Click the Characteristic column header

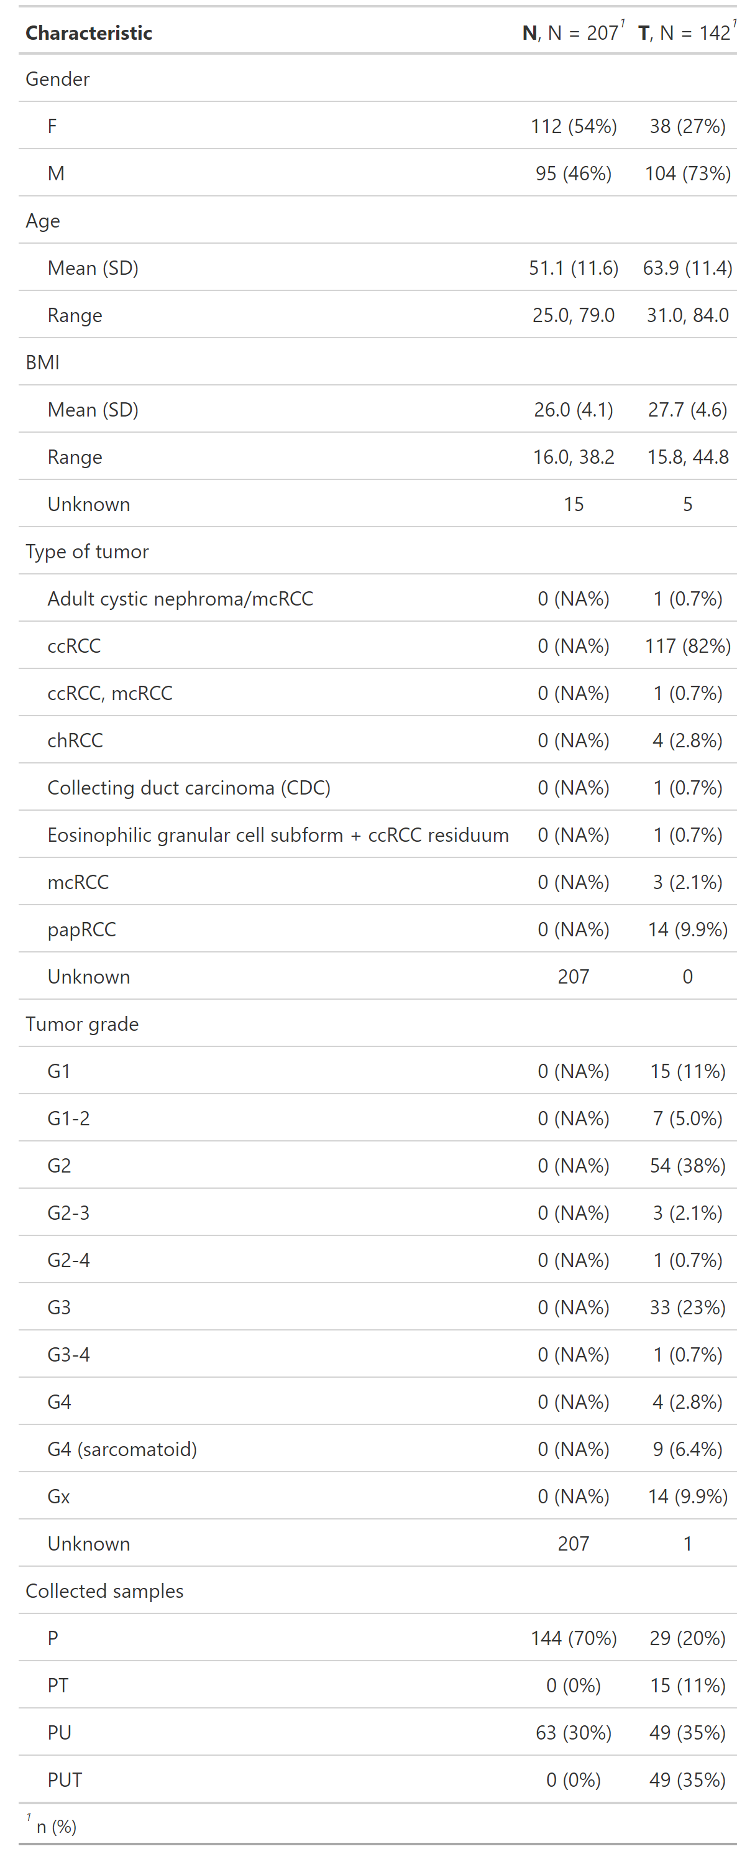tap(88, 33)
